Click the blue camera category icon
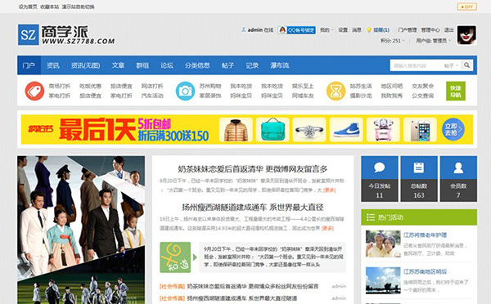The width and height of the screenshot is (491, 304). [185, 91]
